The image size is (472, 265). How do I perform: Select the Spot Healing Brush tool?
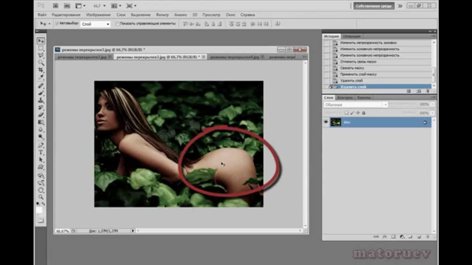pyautogui.click(x=41, y=86)
